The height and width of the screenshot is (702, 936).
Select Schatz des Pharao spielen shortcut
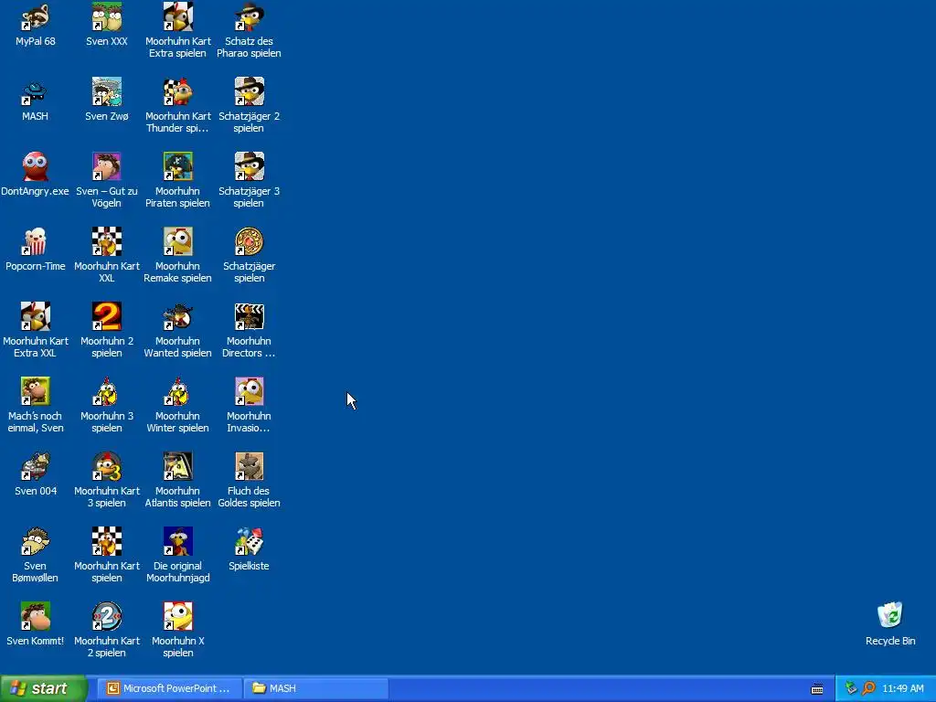[249, 16]
